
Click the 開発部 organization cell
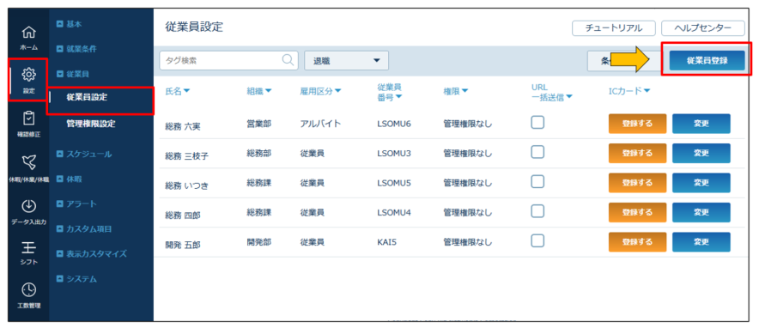coord(258,242)
